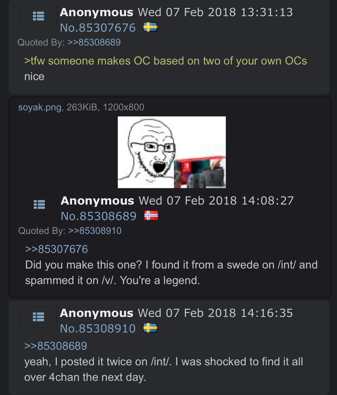Click timestamp Wed 07 Feb 2018 14:08:27
Image resolution: width=337 pixels, height=395 pixels.
coord(216,201)
